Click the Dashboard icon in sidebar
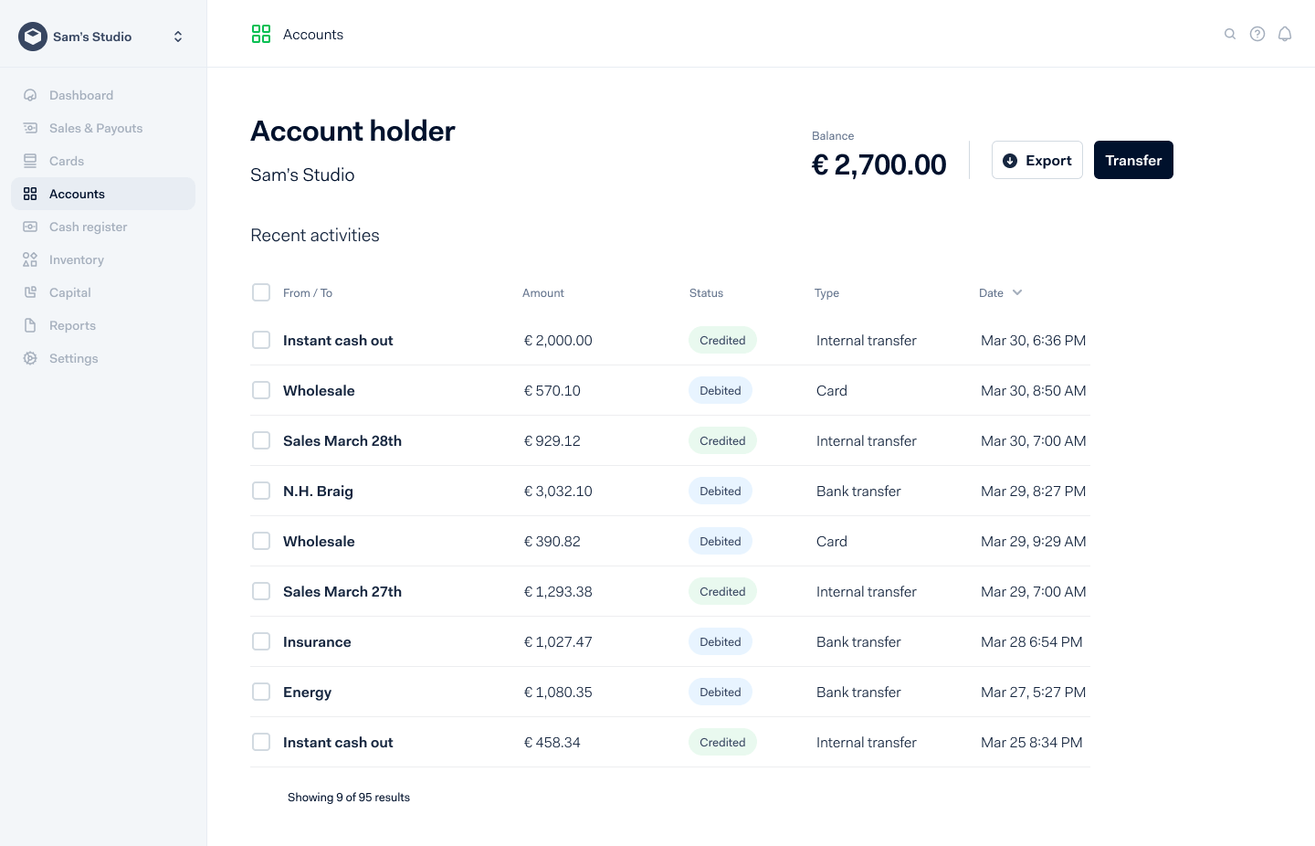The image size is (1315, 846). point(30,95)
